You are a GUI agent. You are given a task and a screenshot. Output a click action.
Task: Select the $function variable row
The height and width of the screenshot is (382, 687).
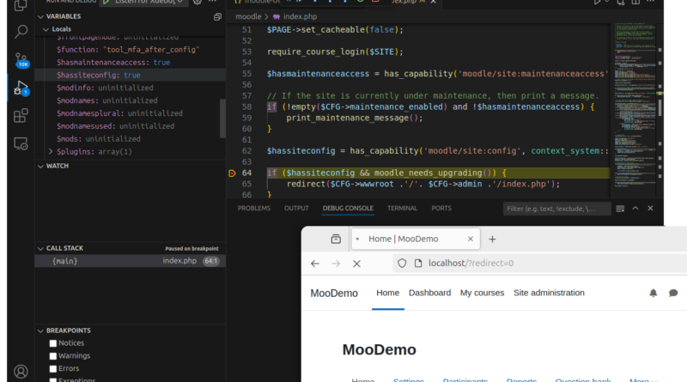pos(131,50)
